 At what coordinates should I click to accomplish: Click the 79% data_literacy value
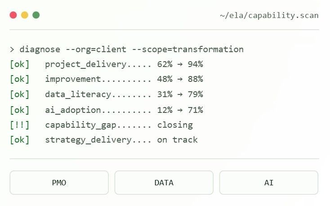coord(196,94)
